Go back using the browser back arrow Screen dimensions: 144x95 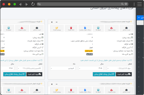click(21, 4)
